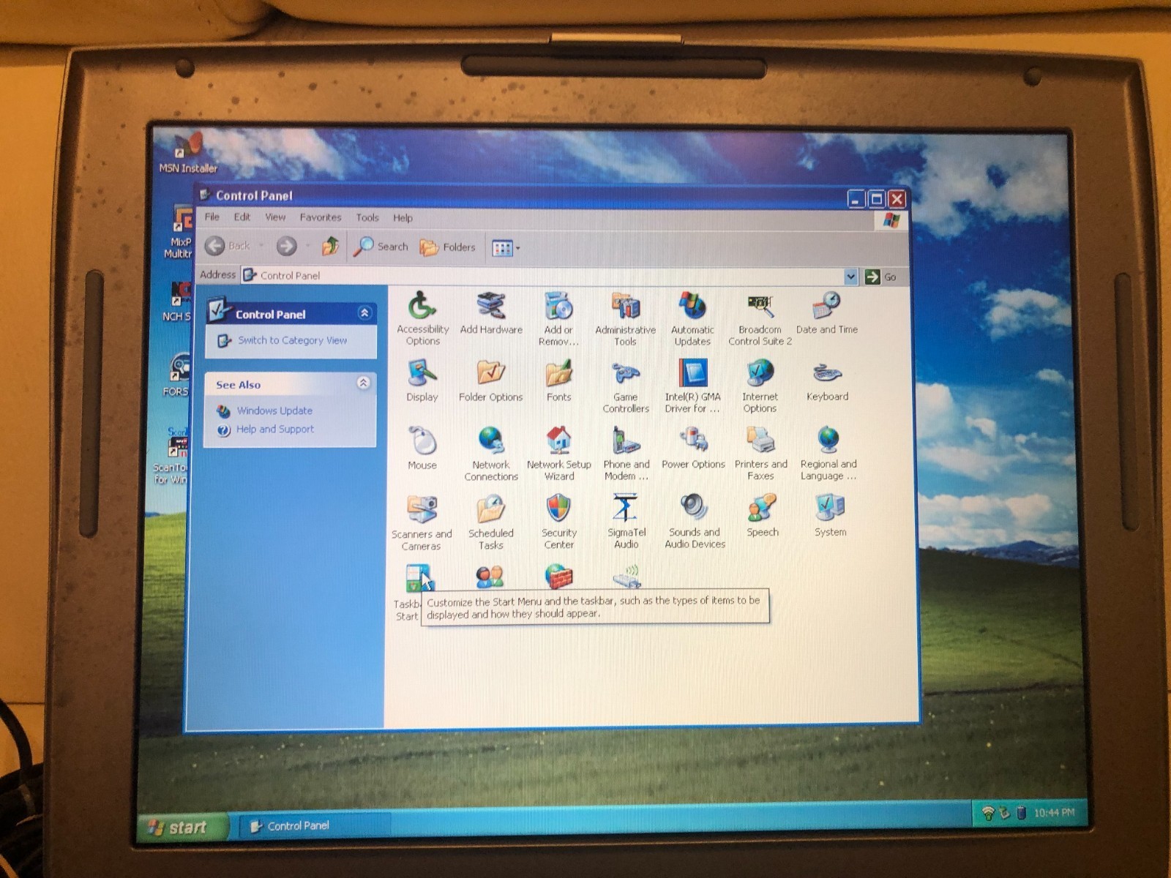
Task: Select MSN Installer desktop shortcut
Action: tap(188, 153)
